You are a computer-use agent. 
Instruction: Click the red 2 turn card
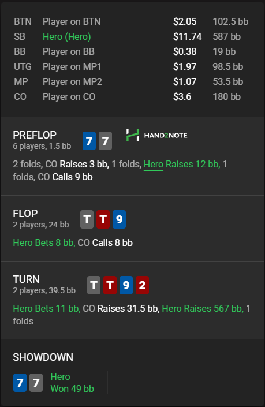click(142, 285)
